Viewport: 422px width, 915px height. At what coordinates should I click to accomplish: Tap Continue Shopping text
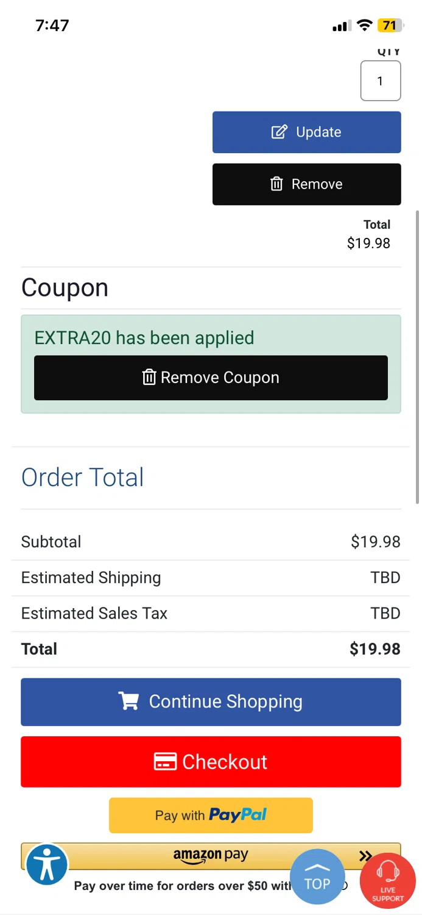225,701
